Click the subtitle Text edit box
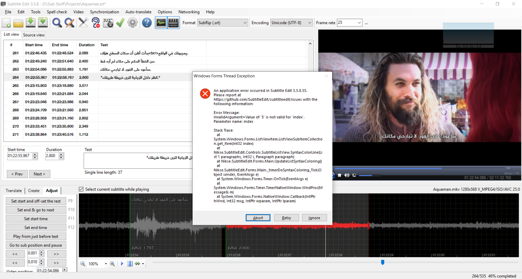Screen dimensions: 522x279 click(138, 161)
